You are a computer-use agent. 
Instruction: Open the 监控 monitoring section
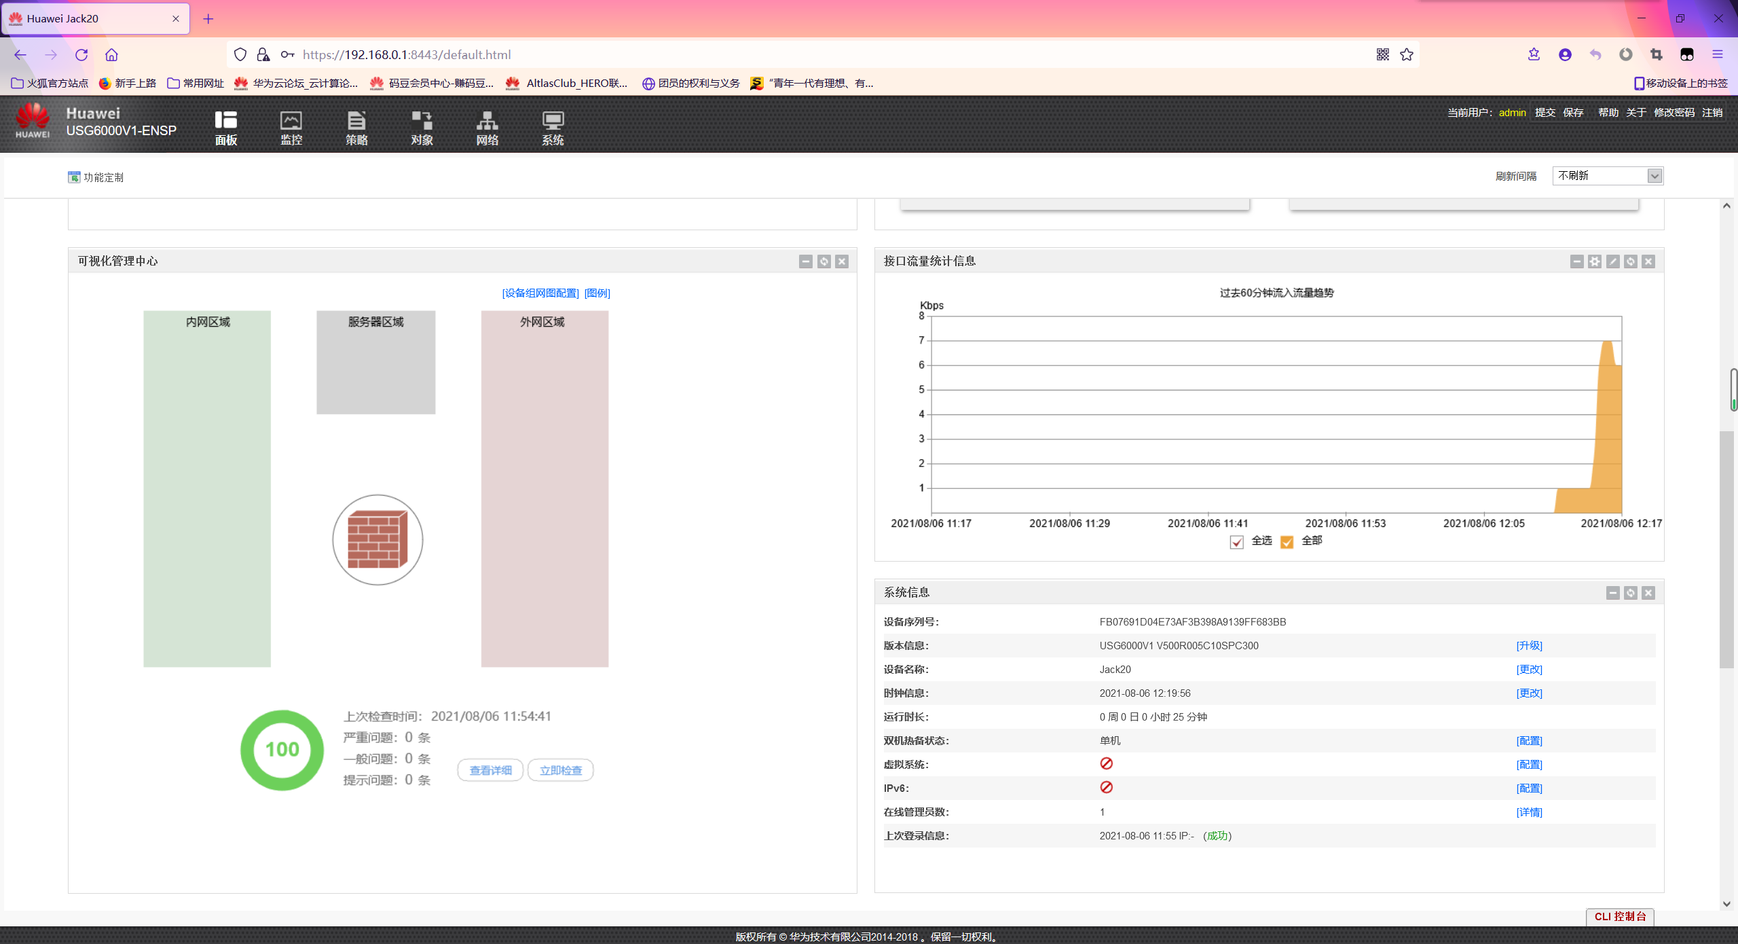(x=291, y=128)
